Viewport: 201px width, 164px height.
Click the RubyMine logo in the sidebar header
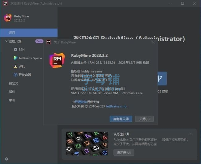(x=8, y=18)
